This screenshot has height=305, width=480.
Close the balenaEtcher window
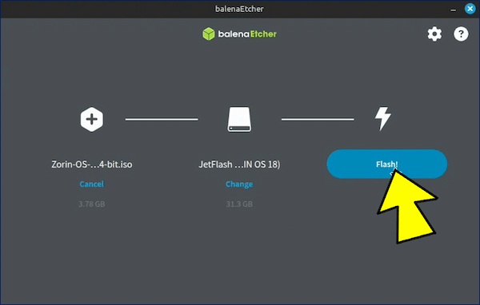coord(470,9)
